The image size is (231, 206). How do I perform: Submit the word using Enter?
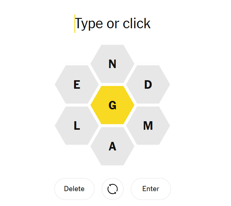151,189
